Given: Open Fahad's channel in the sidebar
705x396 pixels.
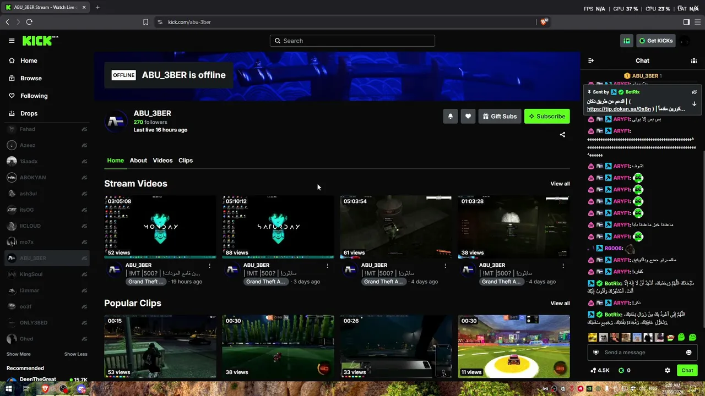Looking at the screenshot, I should point(47,129).
